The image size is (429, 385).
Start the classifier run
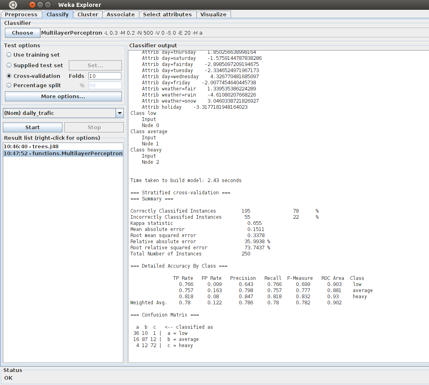33,127
